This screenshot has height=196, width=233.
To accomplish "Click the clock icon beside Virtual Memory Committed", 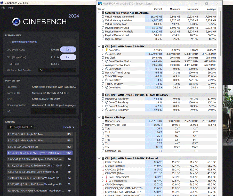I will tap(103, 17).
